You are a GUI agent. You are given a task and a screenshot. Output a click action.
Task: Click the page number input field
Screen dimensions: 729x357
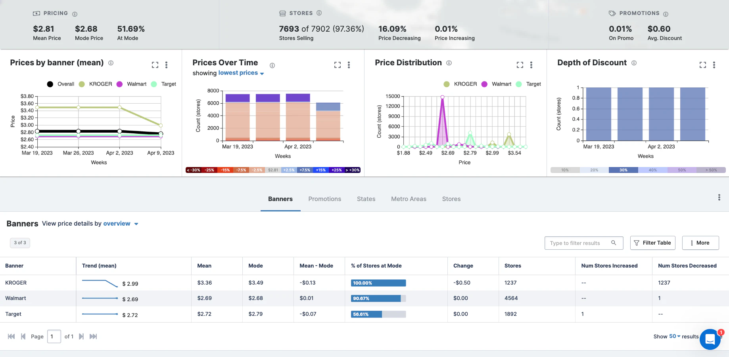(54, 336)
